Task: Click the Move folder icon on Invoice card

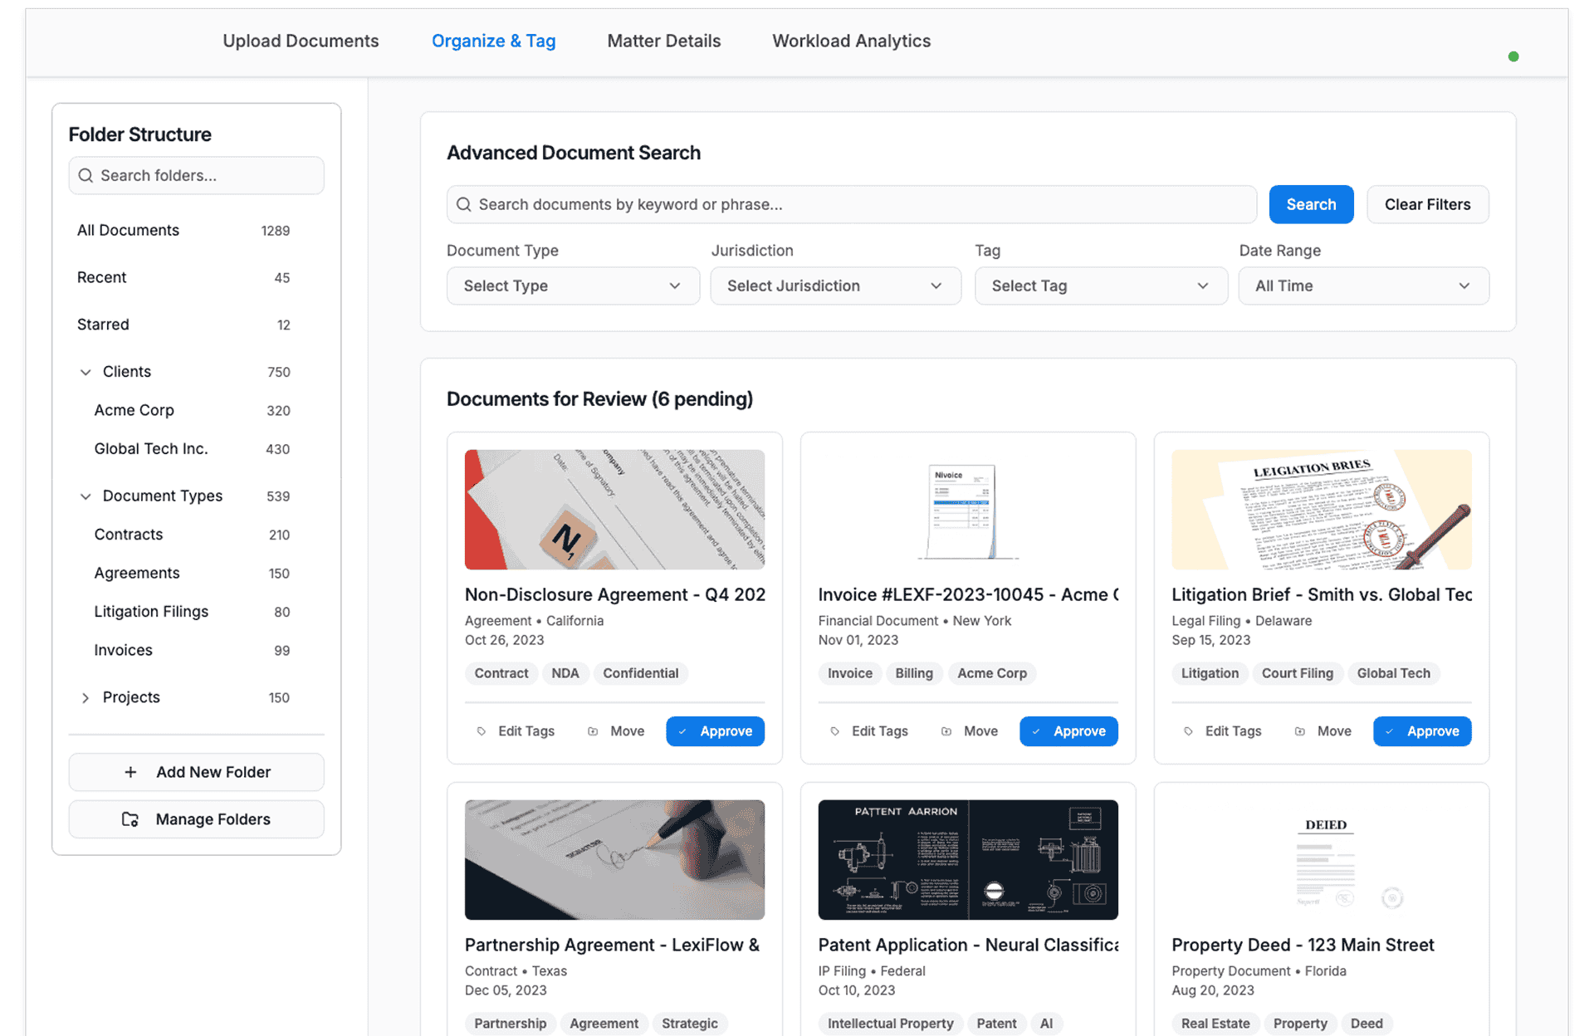Action: [x=946, y=731]
